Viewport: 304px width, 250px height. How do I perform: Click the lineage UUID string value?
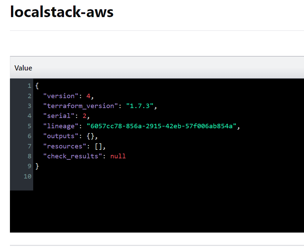pyautogui.click(x=162, y=126)
